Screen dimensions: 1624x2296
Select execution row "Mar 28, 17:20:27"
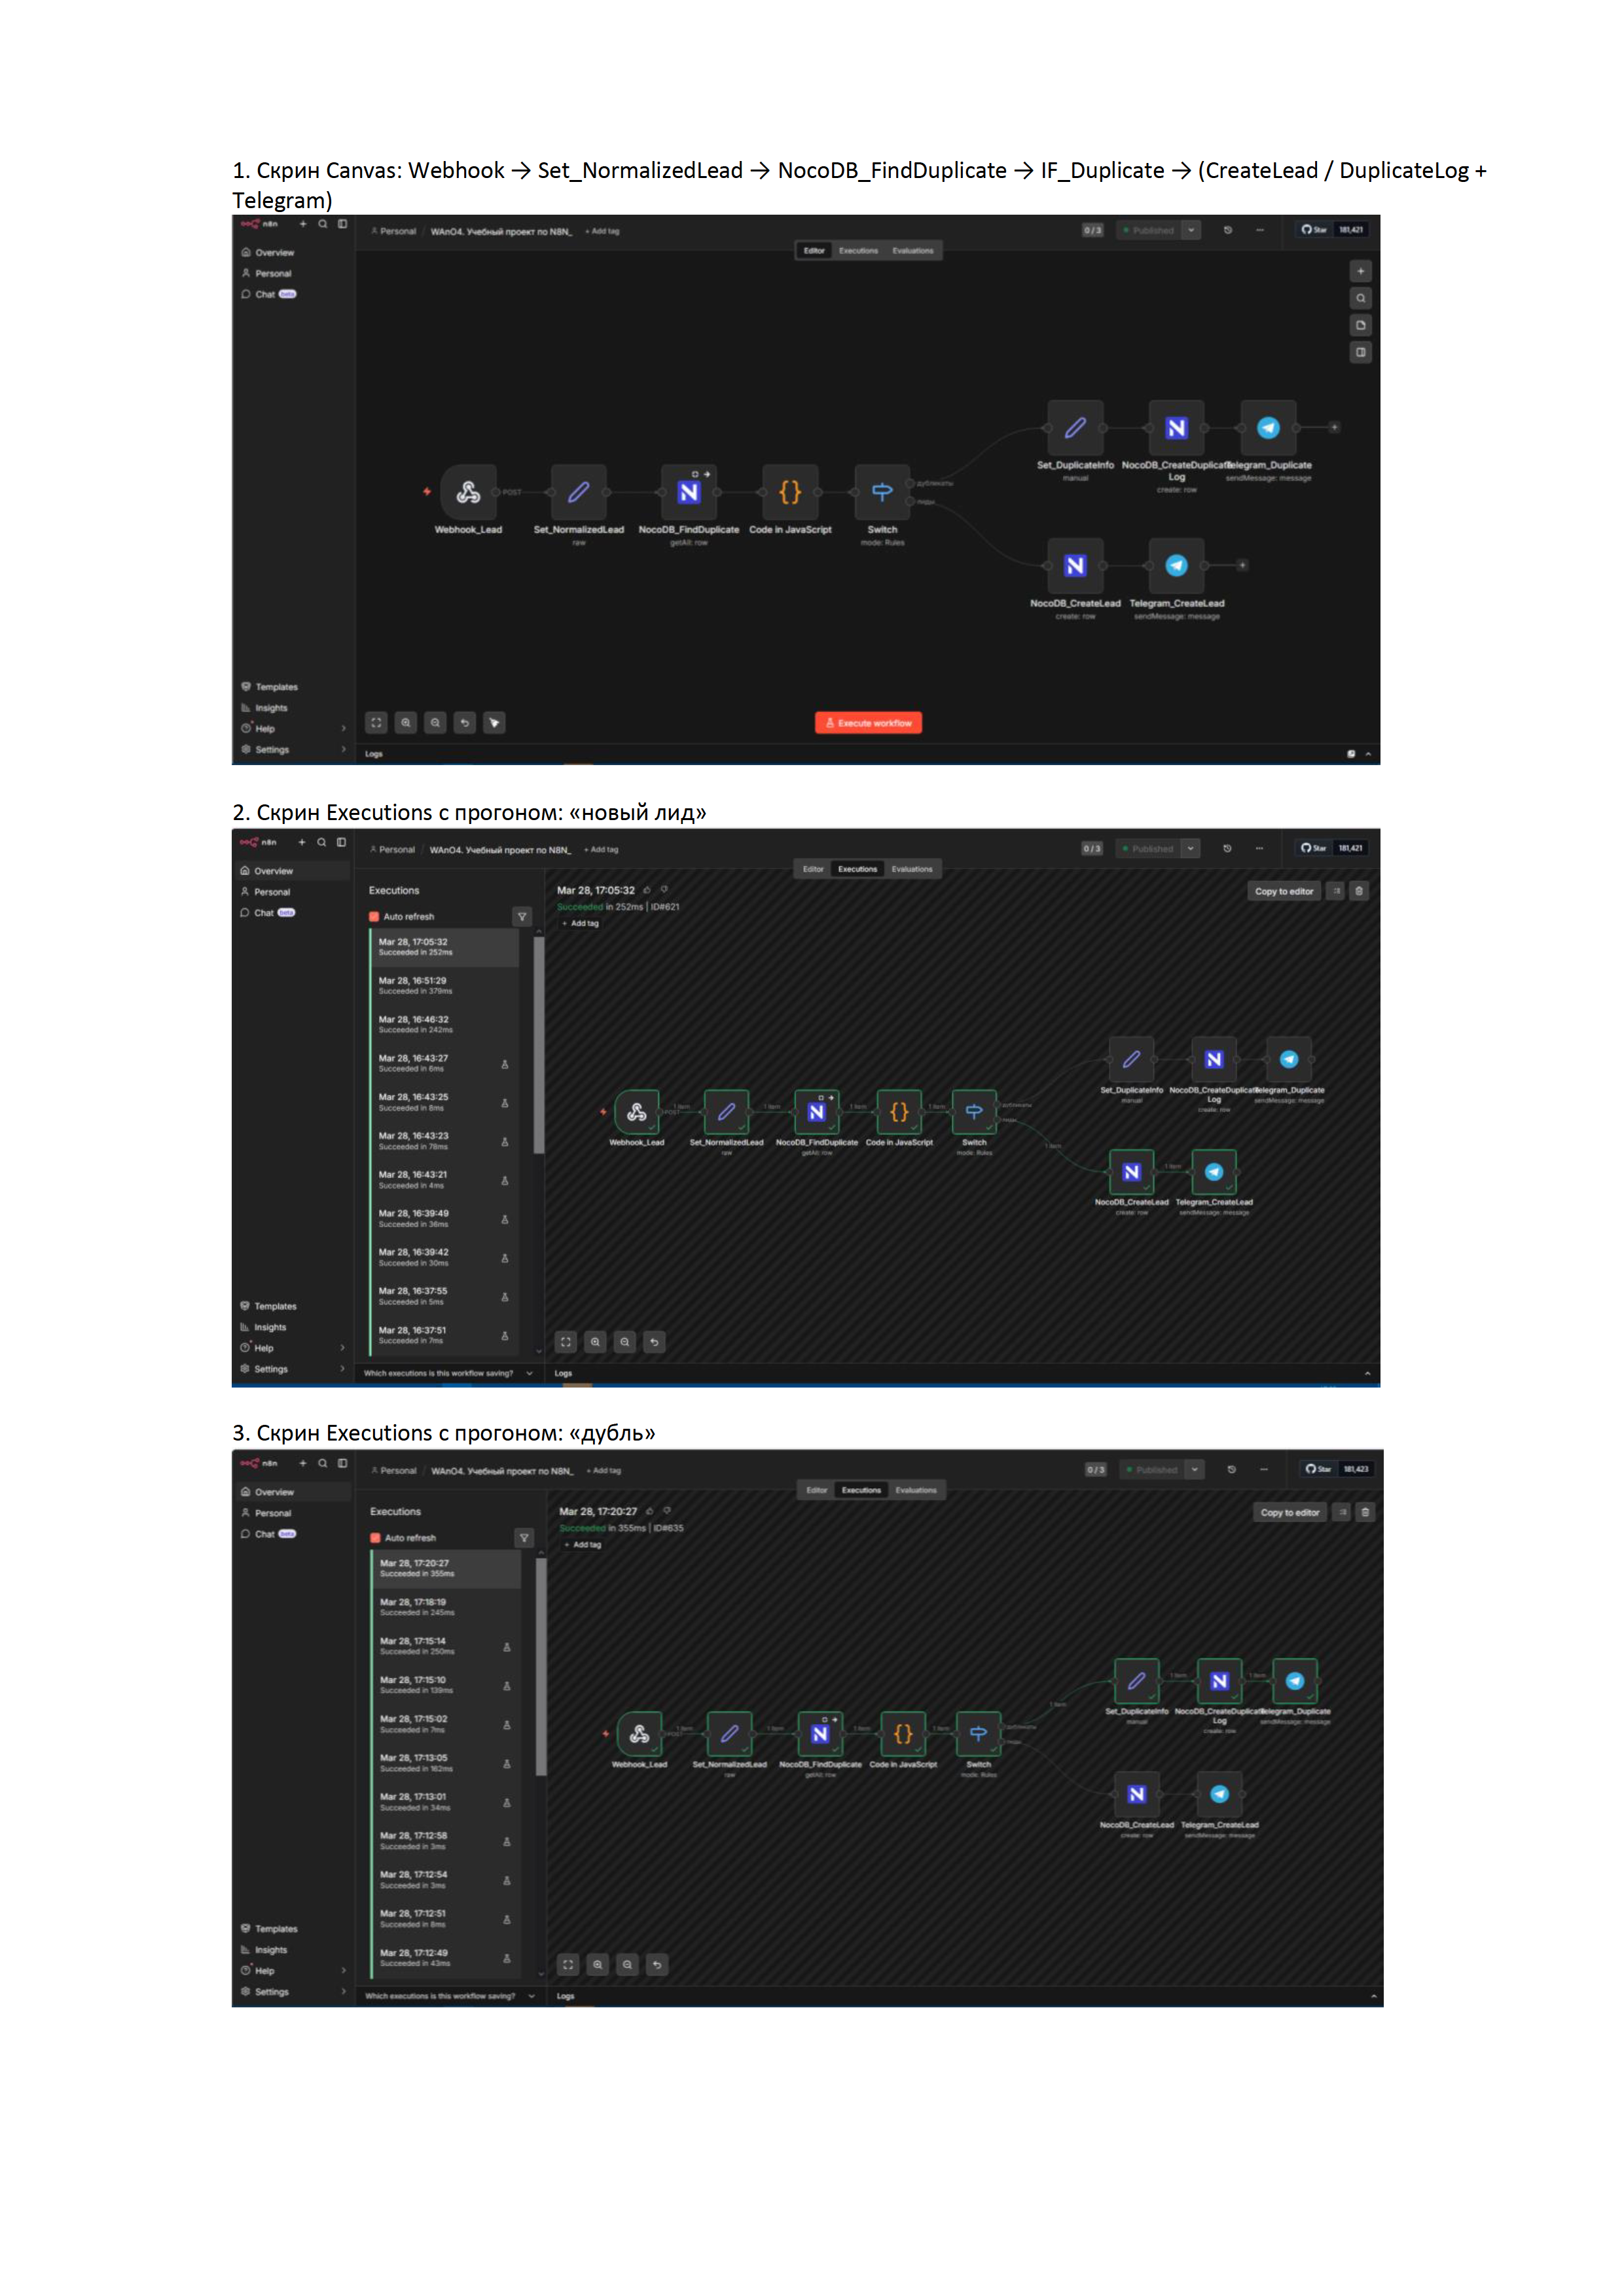coord(446,1568)
